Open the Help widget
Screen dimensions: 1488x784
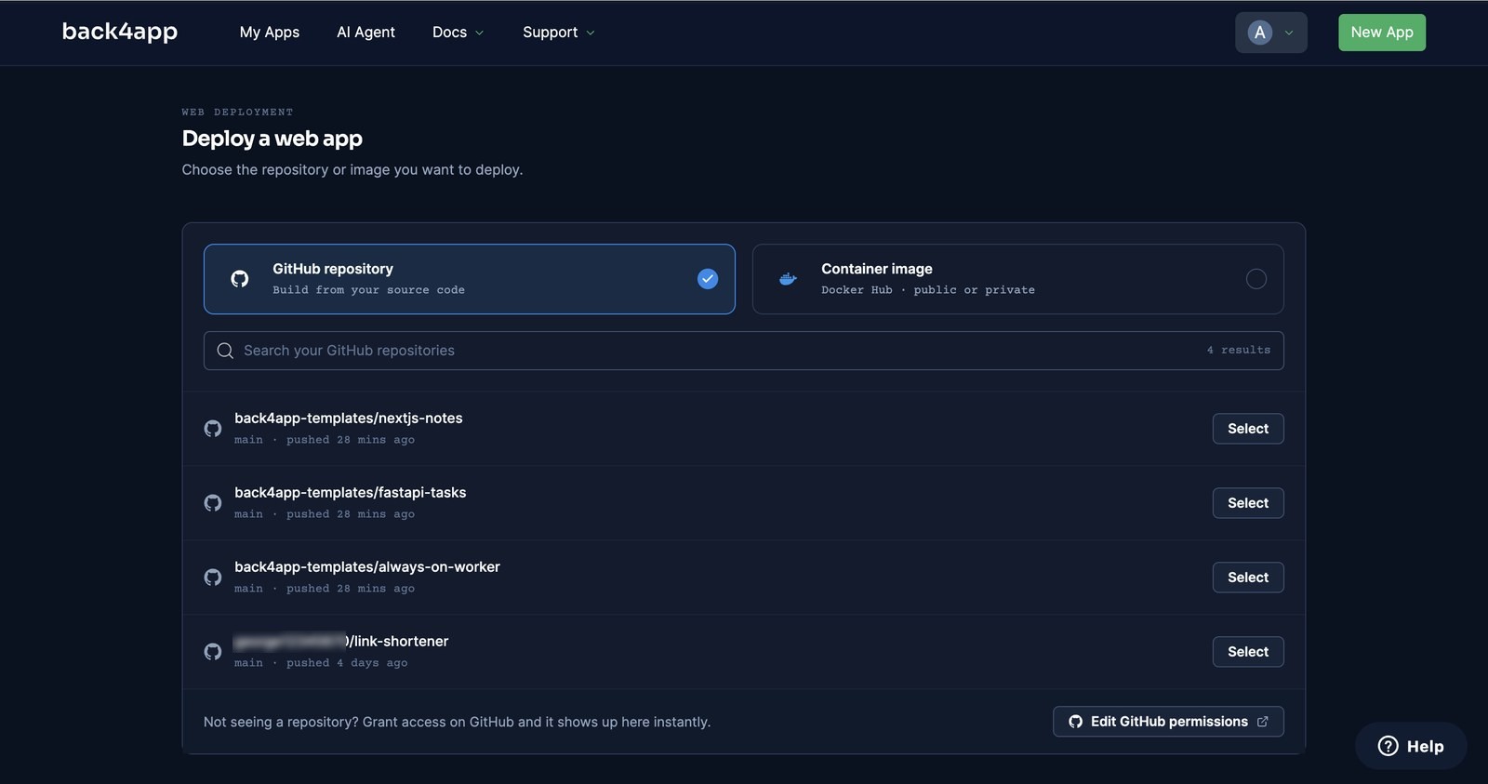point(1411,746)
